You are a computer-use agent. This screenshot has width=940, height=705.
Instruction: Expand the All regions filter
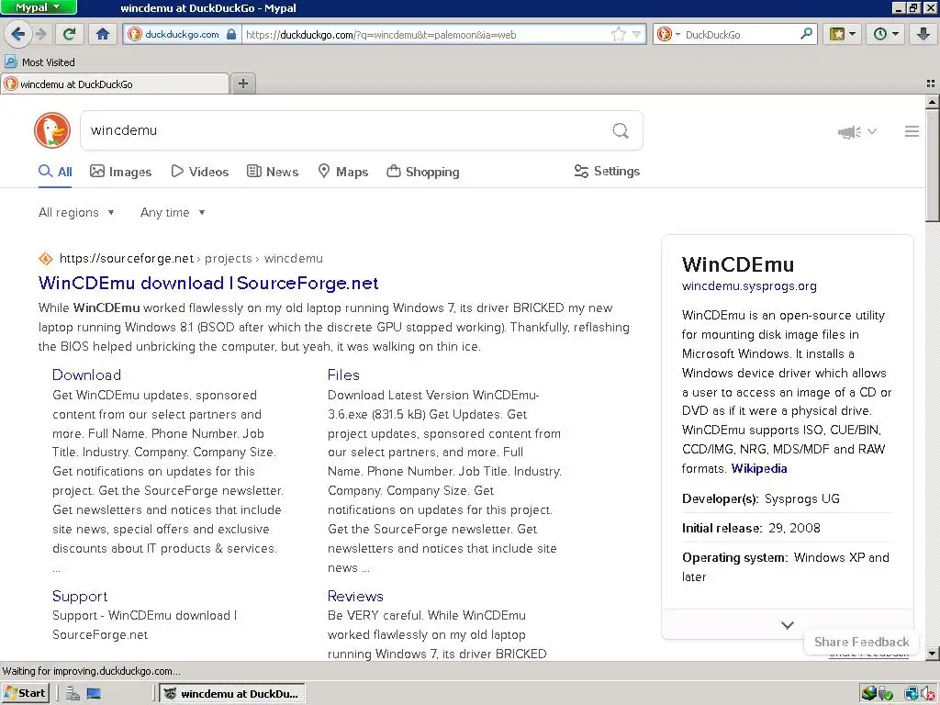pyautogui.click(x=76, y=212)
